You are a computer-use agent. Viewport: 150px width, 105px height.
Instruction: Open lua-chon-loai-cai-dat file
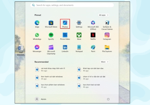tap(88, 86)
